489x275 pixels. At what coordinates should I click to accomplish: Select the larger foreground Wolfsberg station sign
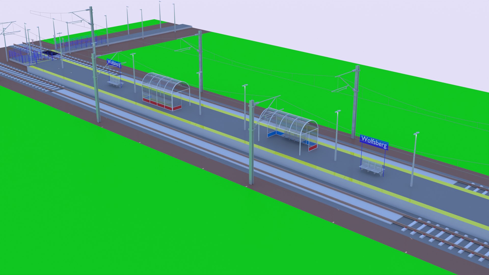point(374,142)
